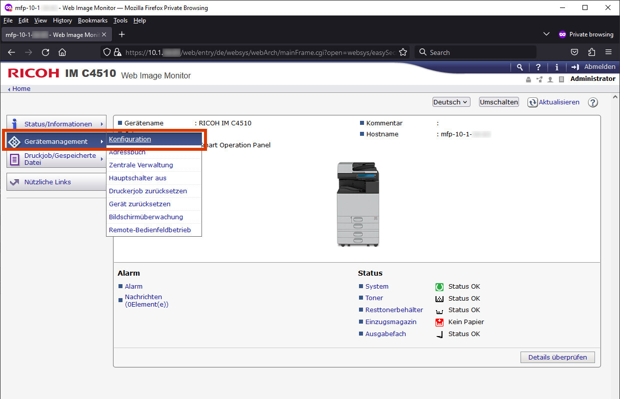
Task: Click the search magnifier icon in header
Action: [x=520, y=67]
